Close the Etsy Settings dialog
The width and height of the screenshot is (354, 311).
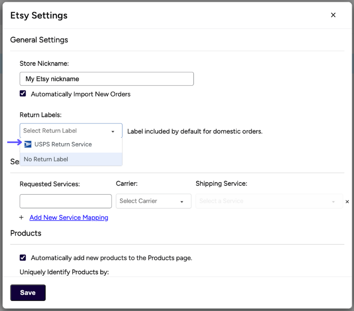(333, 15)
